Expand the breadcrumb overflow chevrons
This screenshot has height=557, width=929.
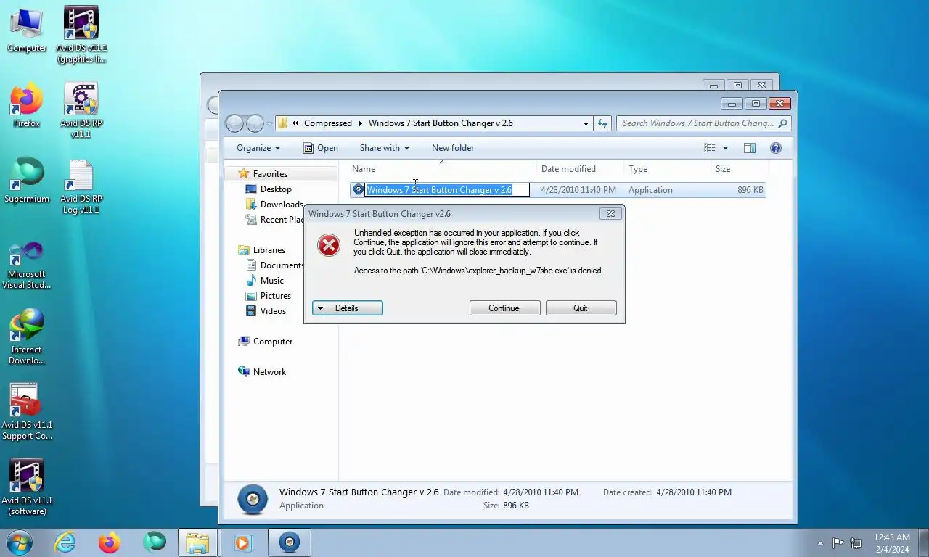click(295, 123)
